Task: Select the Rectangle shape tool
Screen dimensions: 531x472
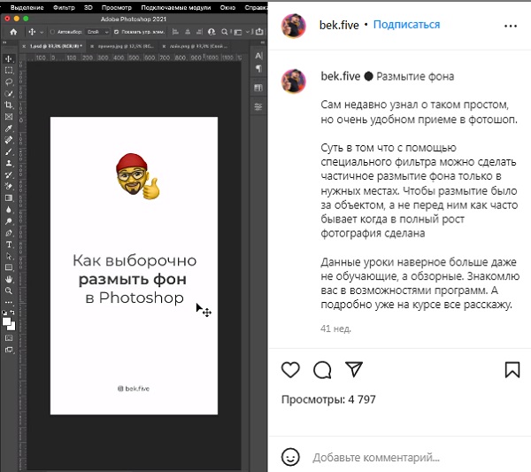Action: point(9,267)
